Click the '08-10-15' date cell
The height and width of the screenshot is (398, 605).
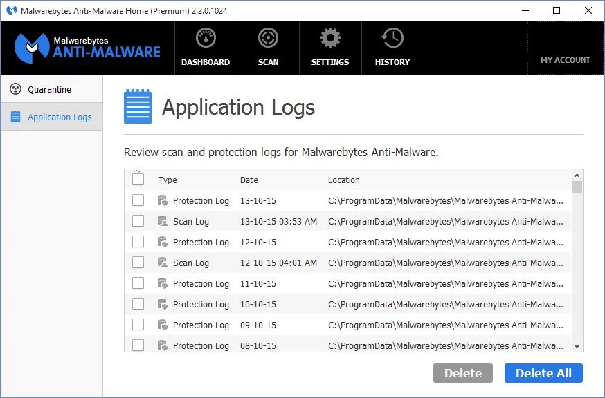click(x=258, y=346)
